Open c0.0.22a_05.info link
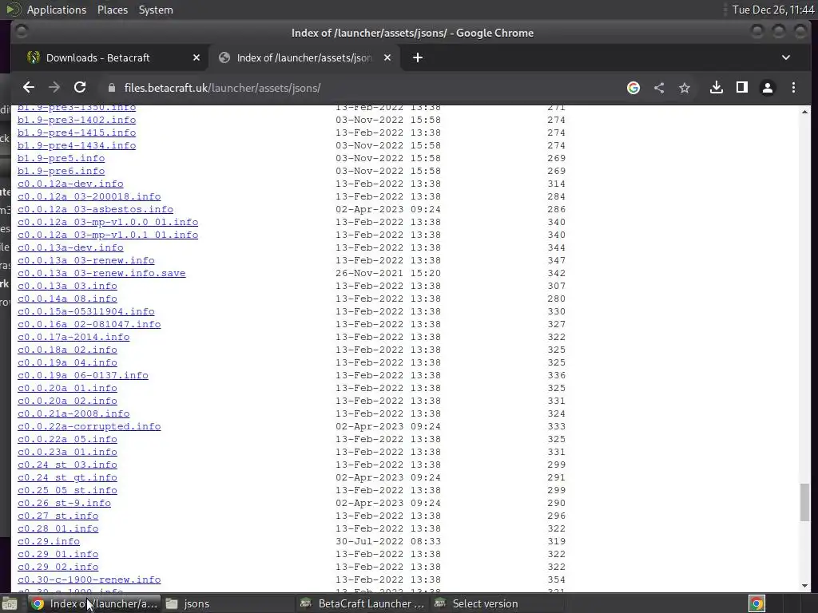 67,439
